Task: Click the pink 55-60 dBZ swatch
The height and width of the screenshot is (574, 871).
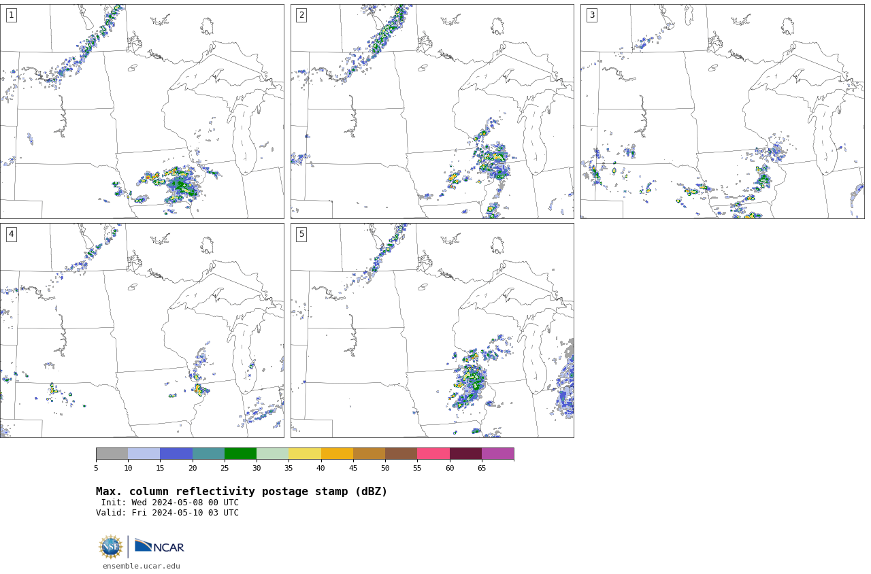Action: [x=433, y=454]
